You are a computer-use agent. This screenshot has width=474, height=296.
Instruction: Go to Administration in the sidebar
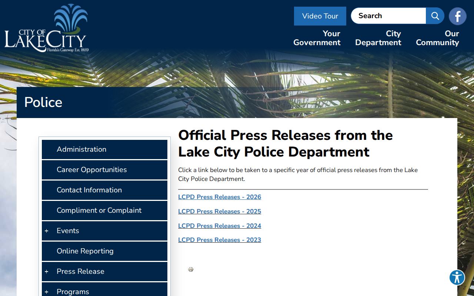click(x=104, y=149)
